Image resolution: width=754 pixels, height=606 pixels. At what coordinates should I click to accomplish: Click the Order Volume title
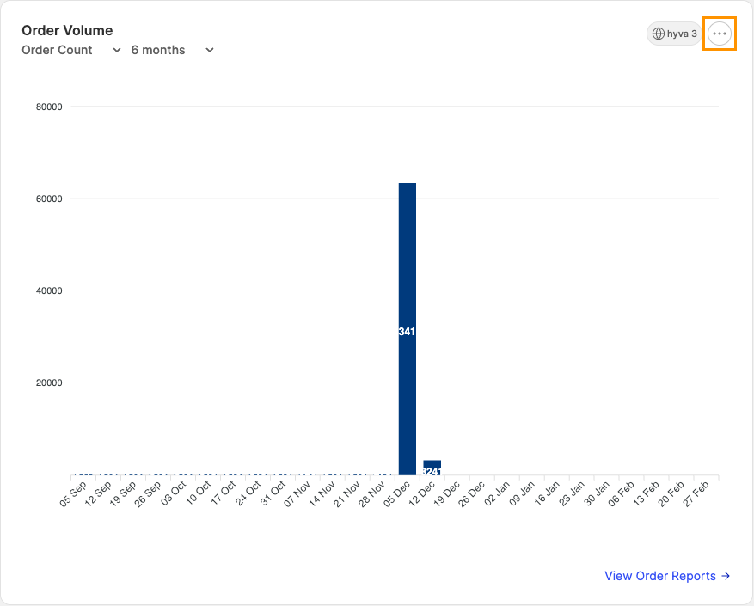[67, 30]
